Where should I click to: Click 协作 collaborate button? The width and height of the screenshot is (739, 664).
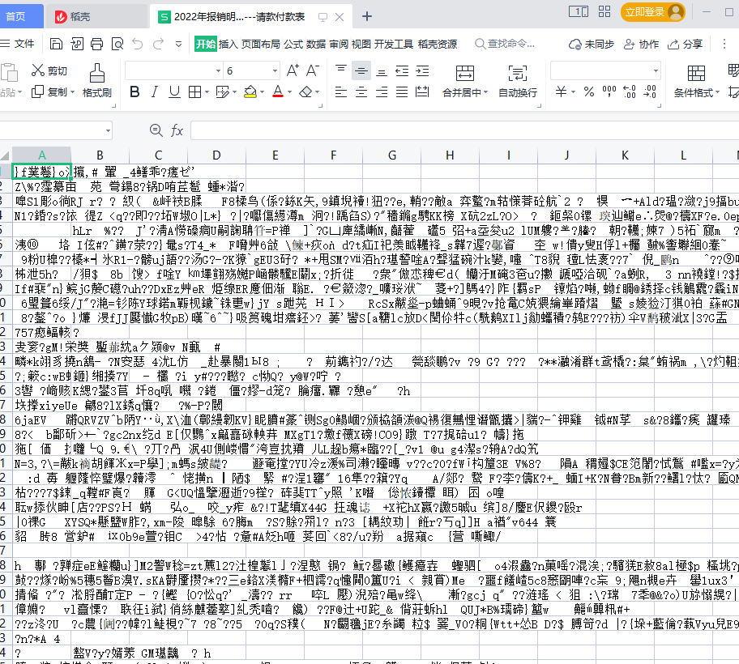point(641,44)
